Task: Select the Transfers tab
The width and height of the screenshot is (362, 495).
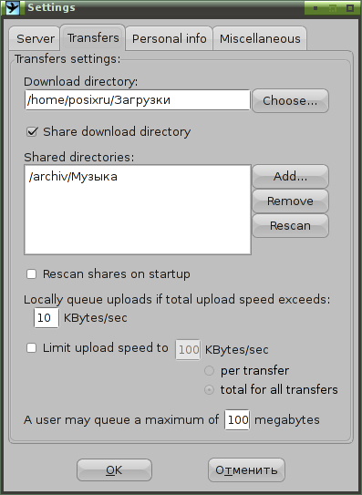Action: tap(93, 37)
